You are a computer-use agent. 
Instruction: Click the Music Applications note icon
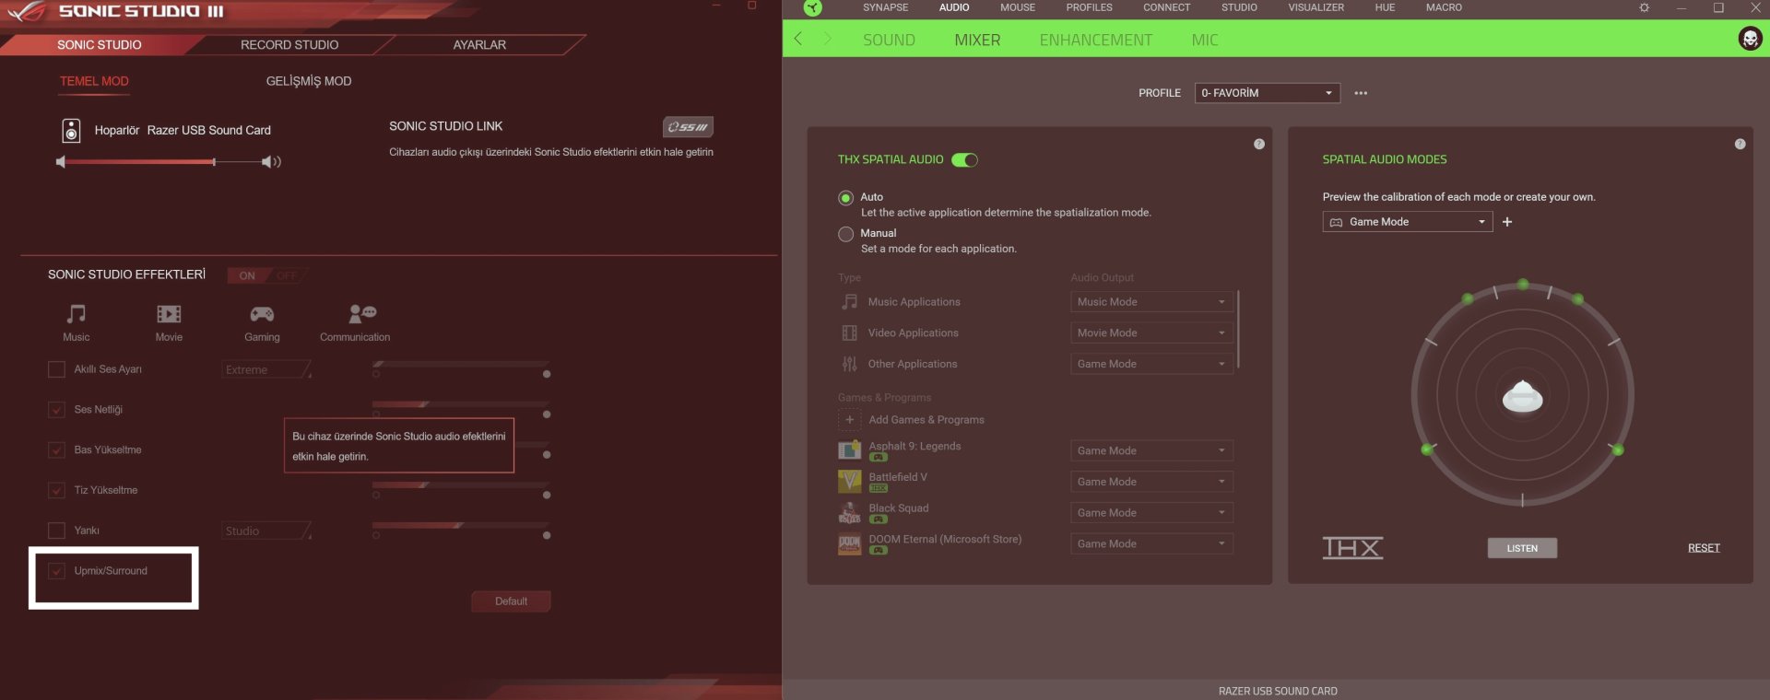849,302
